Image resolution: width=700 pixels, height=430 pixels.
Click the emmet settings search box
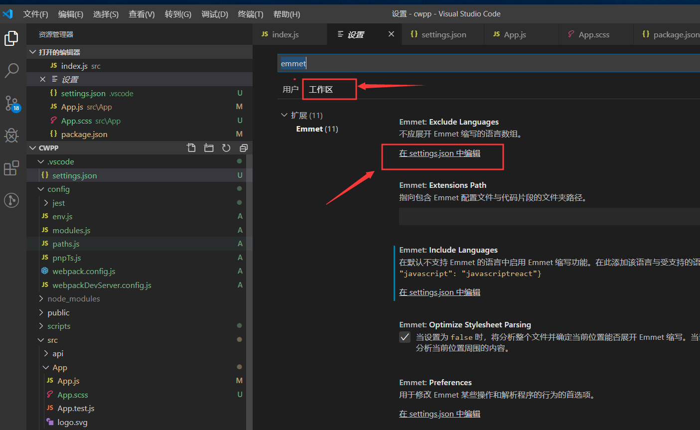(x=489, y=63)
